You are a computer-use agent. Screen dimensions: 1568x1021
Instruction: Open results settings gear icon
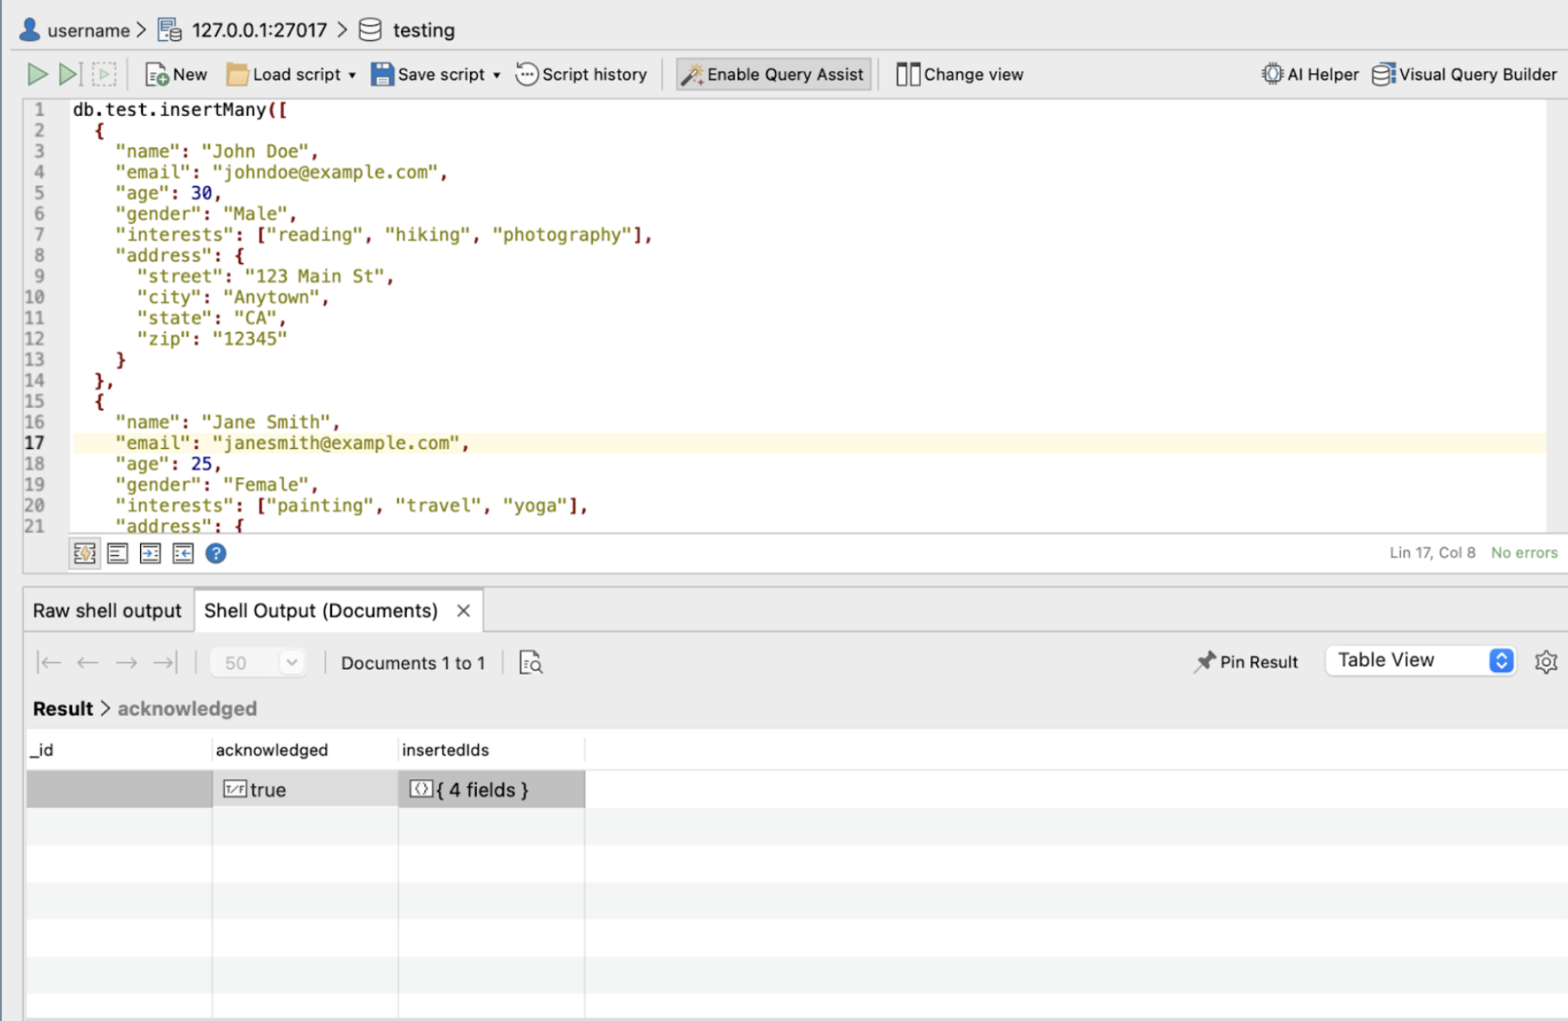pos(1546,661)
